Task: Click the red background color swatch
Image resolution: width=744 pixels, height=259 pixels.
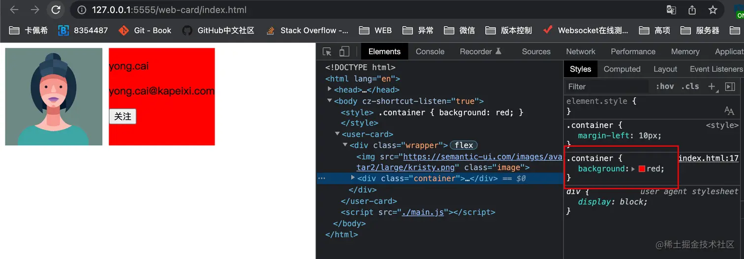Action: tap(642, 169)
